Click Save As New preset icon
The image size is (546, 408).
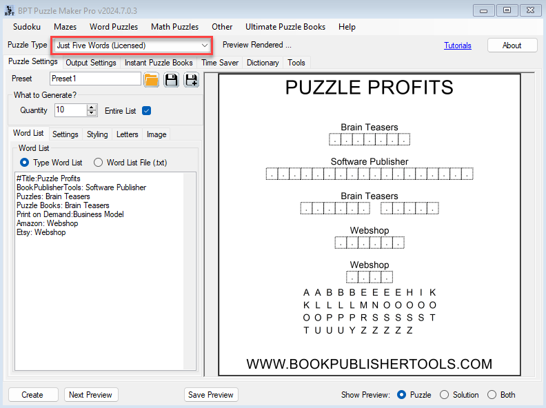[191, 79]
